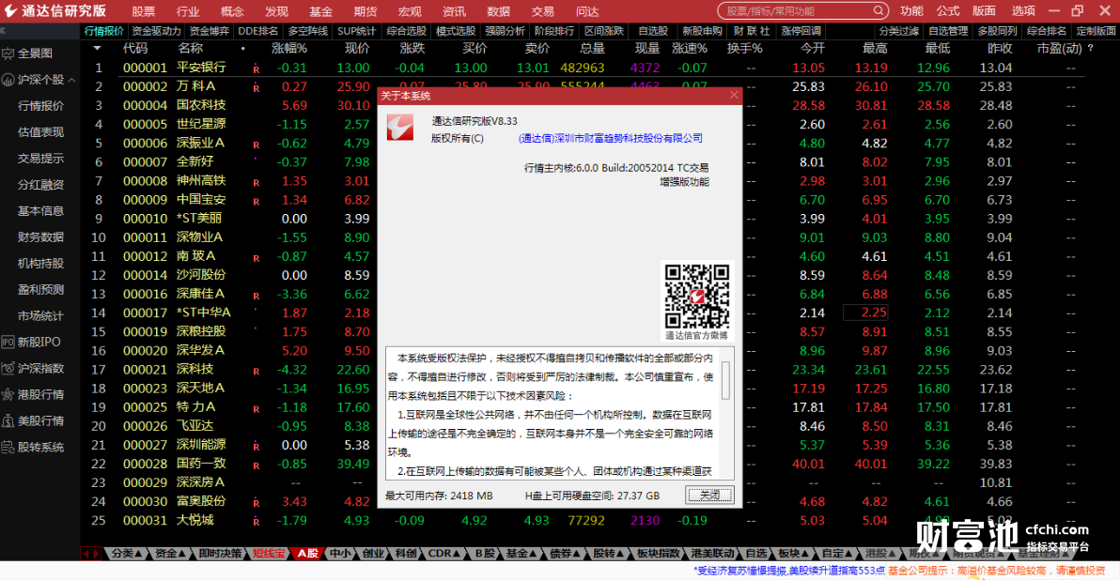Expand the 股转▲ bottom tab menu
Screen dimensions: 1120x580
(609, 554)
